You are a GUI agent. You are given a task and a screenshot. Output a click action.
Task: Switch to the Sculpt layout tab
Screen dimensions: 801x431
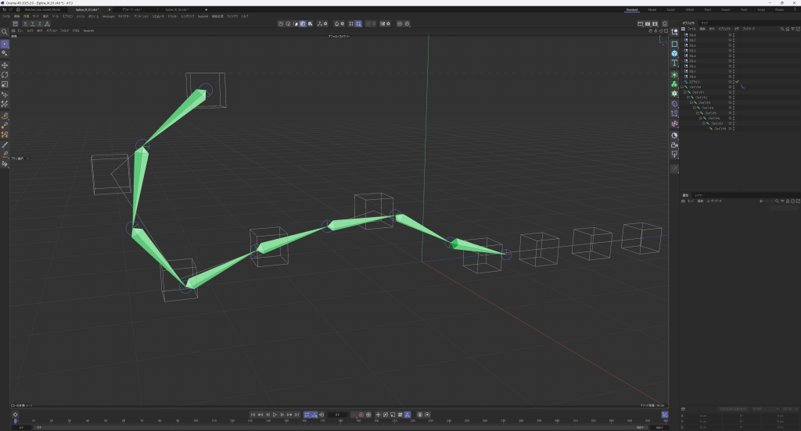click(670, 9)
